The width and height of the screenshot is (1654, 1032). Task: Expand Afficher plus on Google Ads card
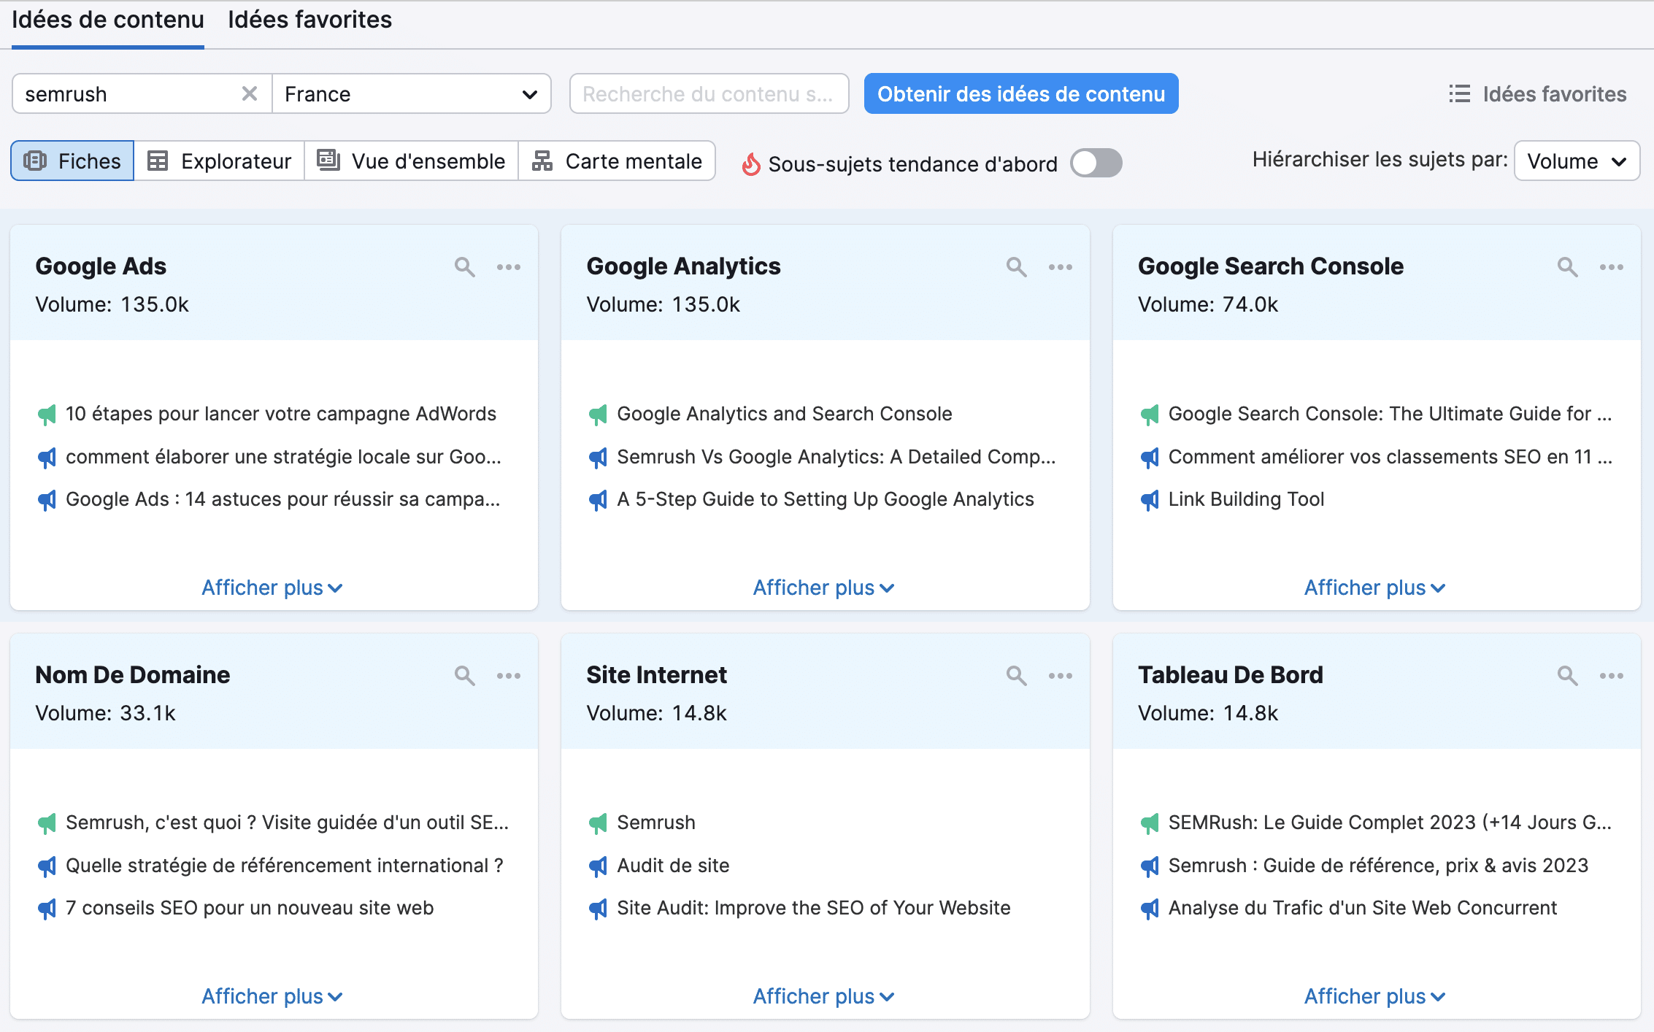coord(272,588)
